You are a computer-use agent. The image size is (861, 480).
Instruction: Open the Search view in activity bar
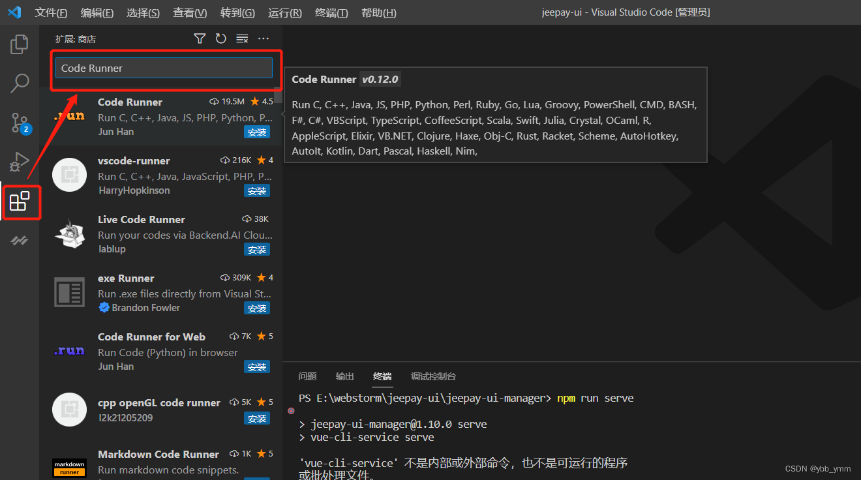(20, 83)
